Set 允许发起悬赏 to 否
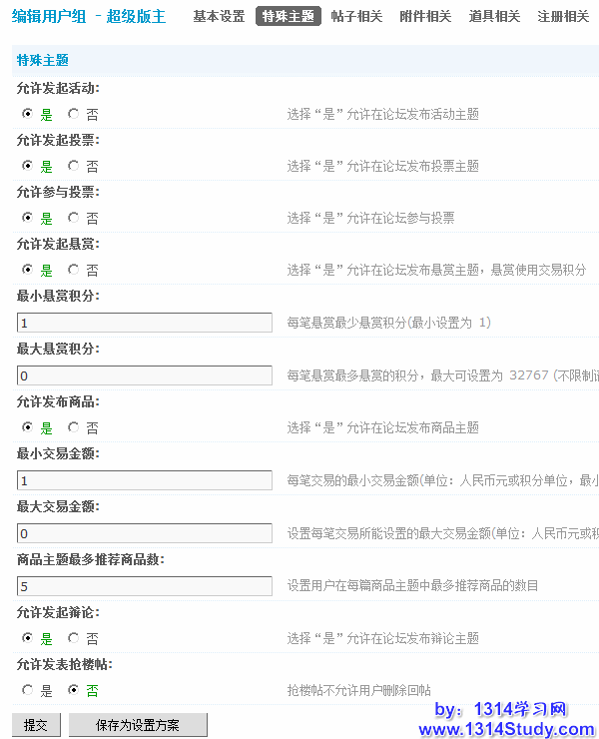 74,270
